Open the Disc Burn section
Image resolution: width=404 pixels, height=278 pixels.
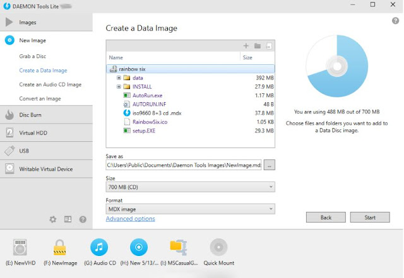pyautogui.click(x=30, y=115)
